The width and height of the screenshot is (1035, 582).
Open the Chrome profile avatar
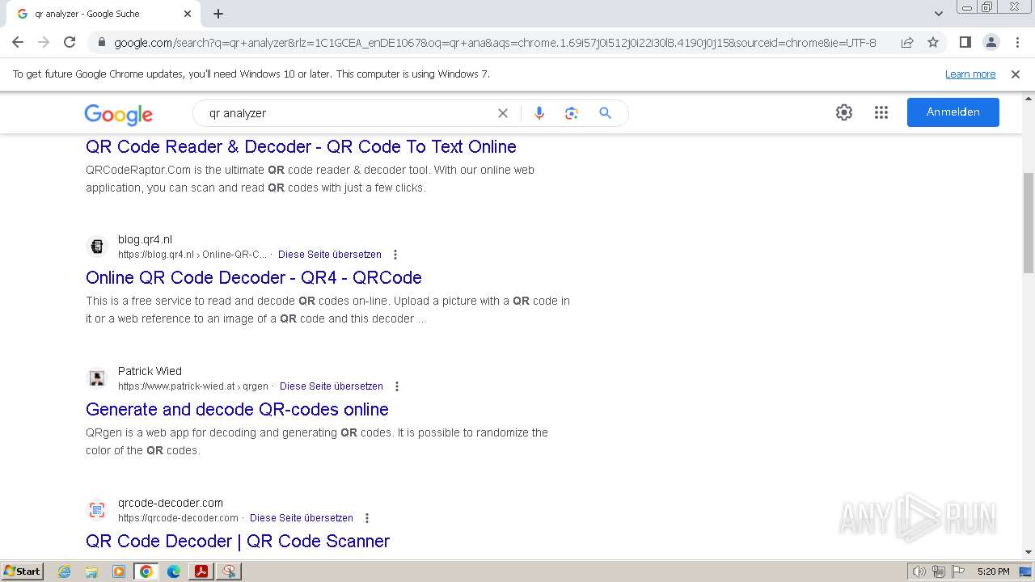[991, 42]
